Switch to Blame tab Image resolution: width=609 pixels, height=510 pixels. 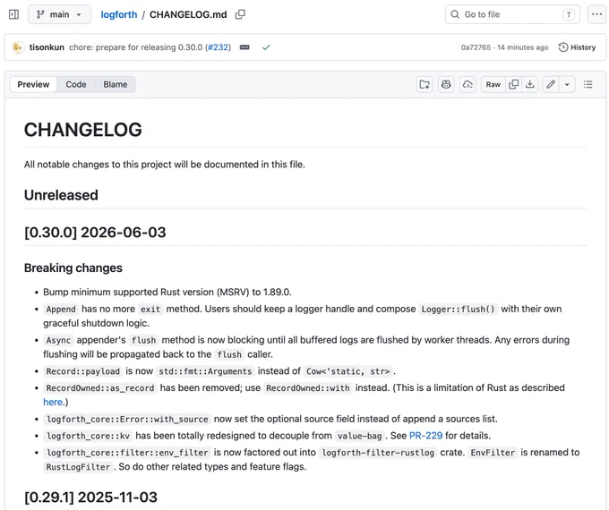[x=116, y=84]
